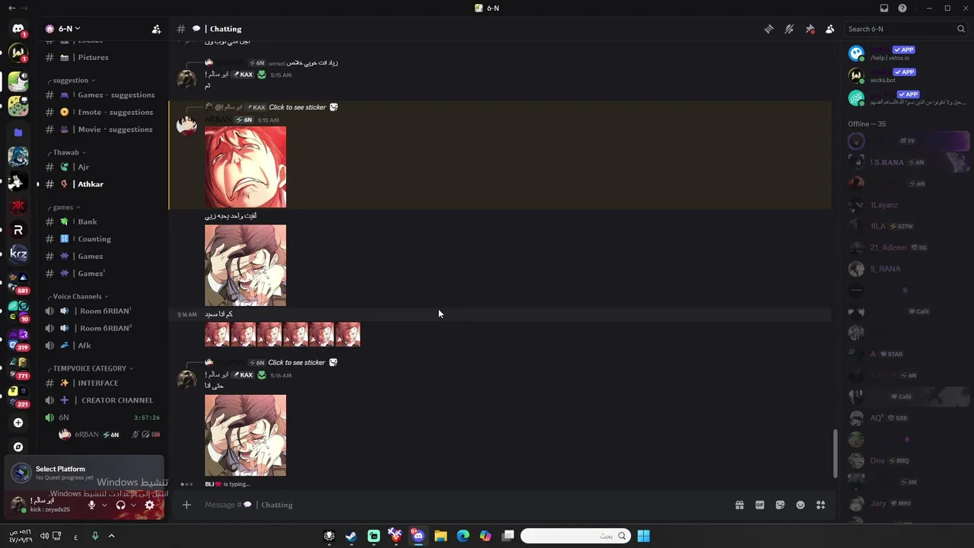The height and width of the screenshot is (548, 974).
Task: Collapse the games category
Action: point(66,207)
